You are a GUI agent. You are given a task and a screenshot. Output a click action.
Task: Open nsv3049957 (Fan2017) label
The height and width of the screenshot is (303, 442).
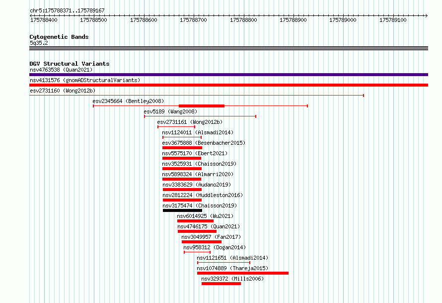point(211,237)
